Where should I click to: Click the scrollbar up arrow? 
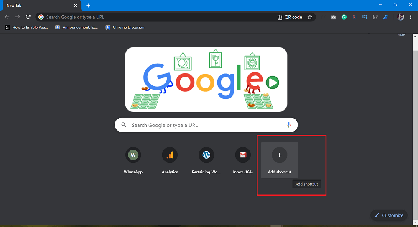pyautogui.click(x=415, y=36)
